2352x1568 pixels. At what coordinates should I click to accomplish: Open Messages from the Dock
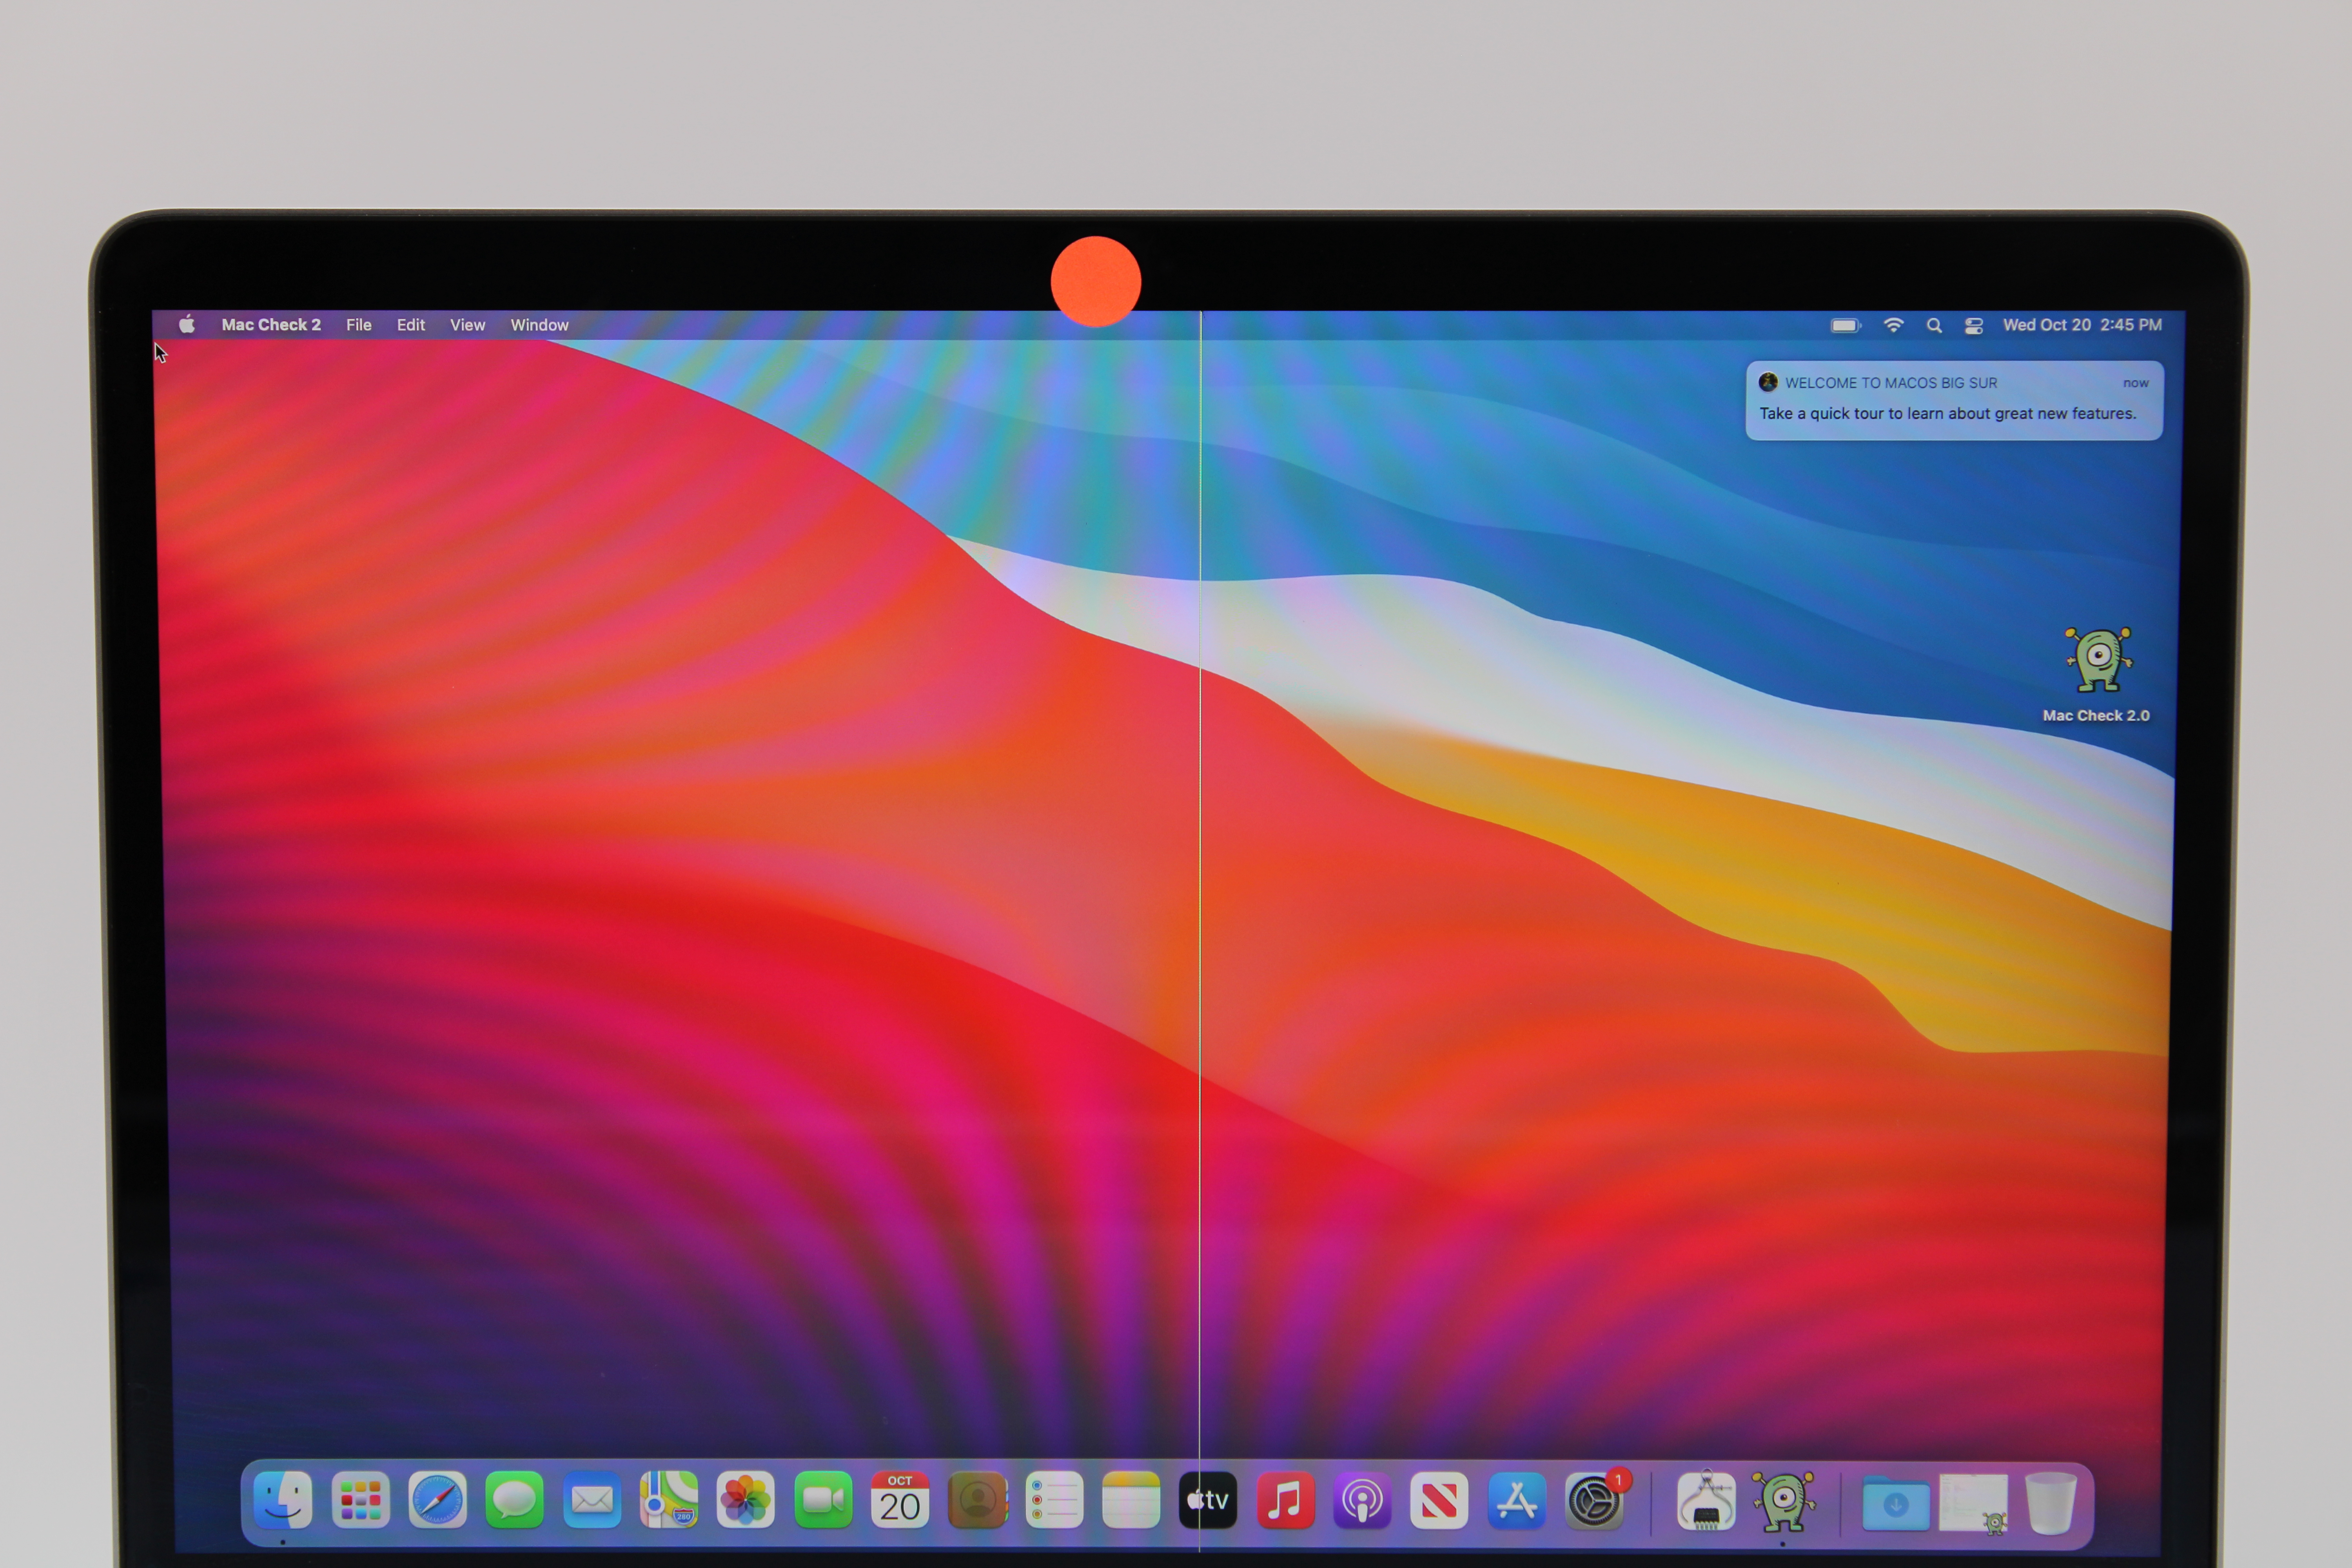coord(514,1500)
